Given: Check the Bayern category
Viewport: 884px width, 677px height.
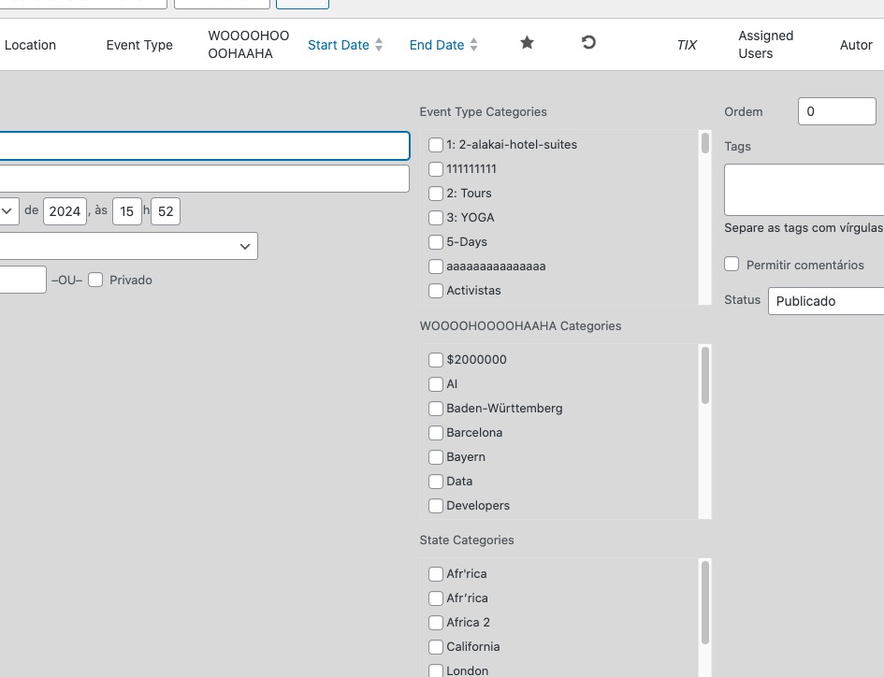Looking at the screenshot, I should click(436, 456).
